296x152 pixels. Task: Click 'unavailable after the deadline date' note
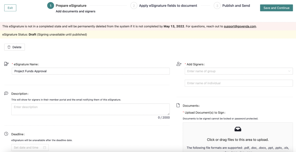click(42, 140)
